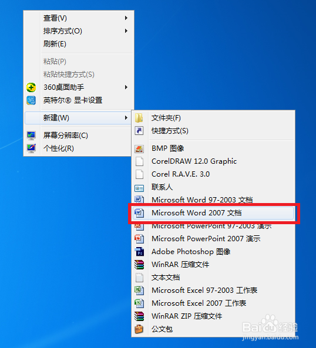
Task: Create Microsoft Excel 2007 工作表
Action: coord(213,303)
